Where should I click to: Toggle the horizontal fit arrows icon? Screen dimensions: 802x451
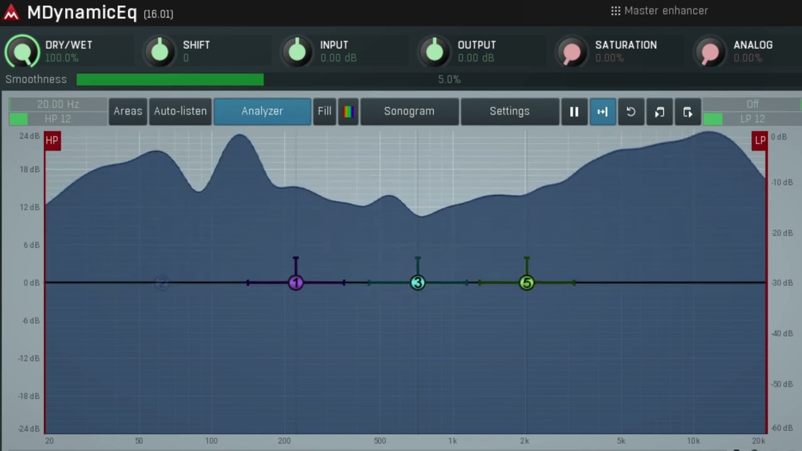[602, 111]
